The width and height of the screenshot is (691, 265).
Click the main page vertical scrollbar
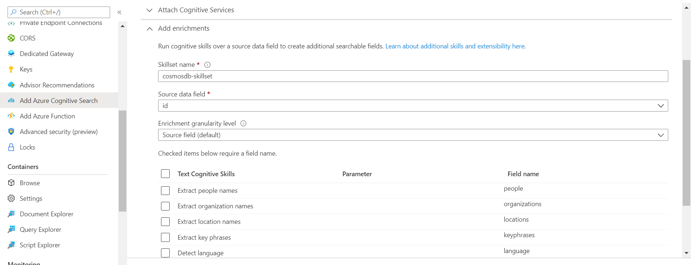tap(686, 133)
